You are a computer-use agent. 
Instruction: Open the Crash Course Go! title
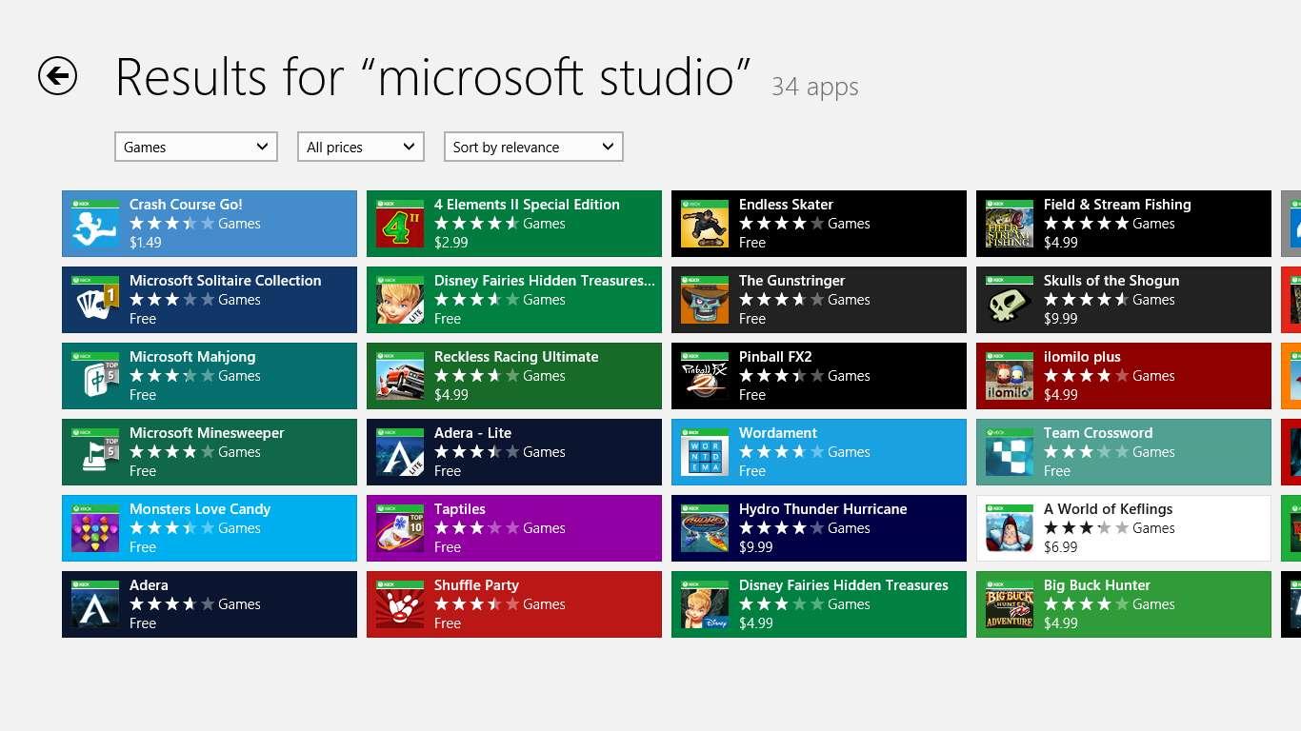point(186,205)
